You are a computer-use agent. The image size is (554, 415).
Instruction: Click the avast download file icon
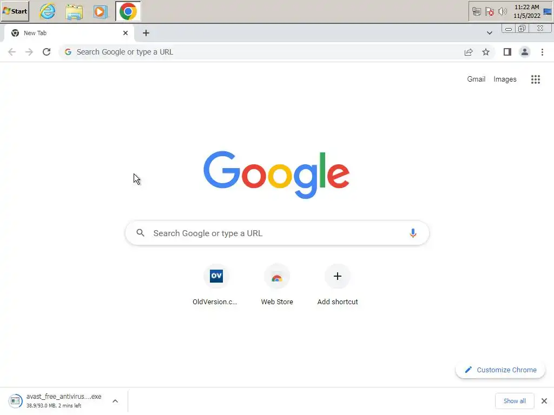[x=15, y=401]
